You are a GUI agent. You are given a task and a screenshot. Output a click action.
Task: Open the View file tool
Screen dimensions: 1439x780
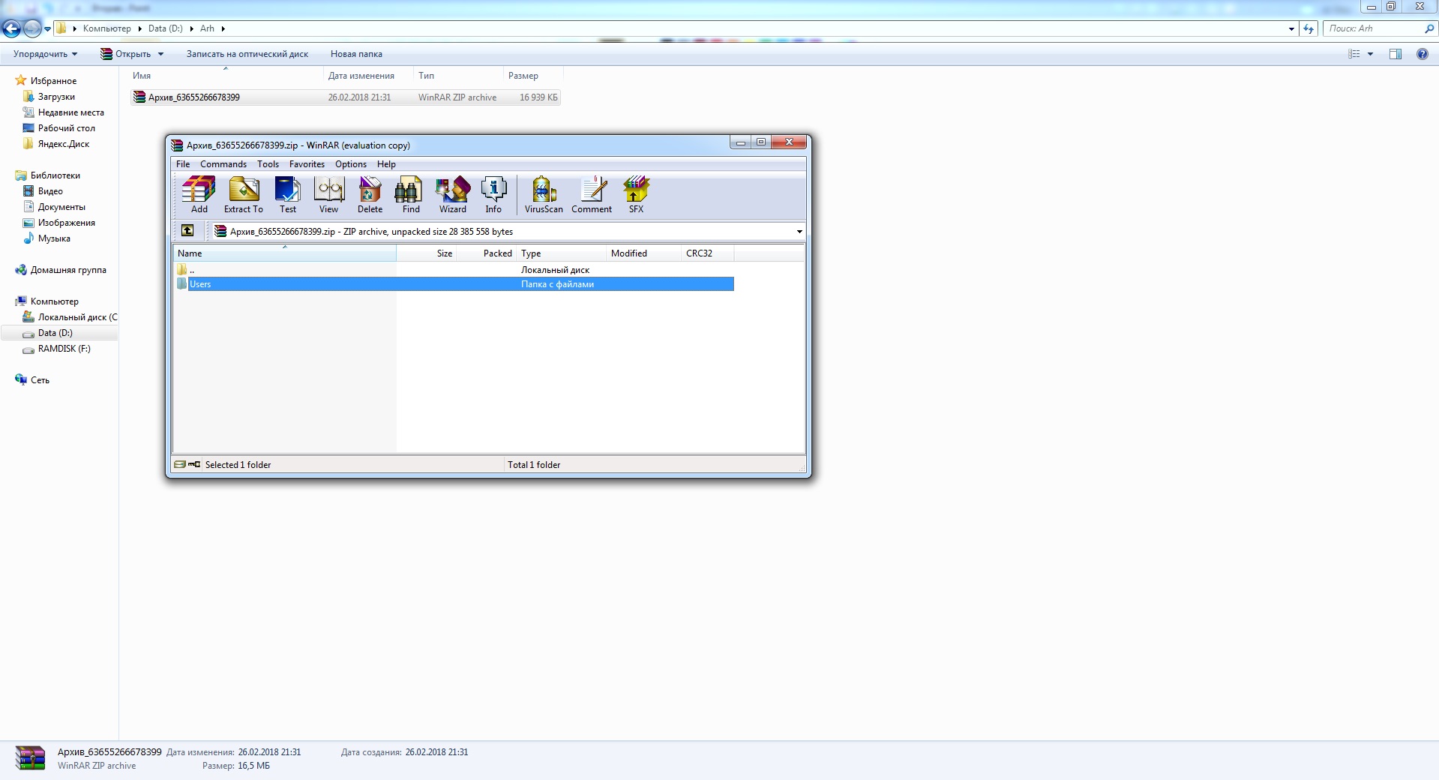[328, 195]
